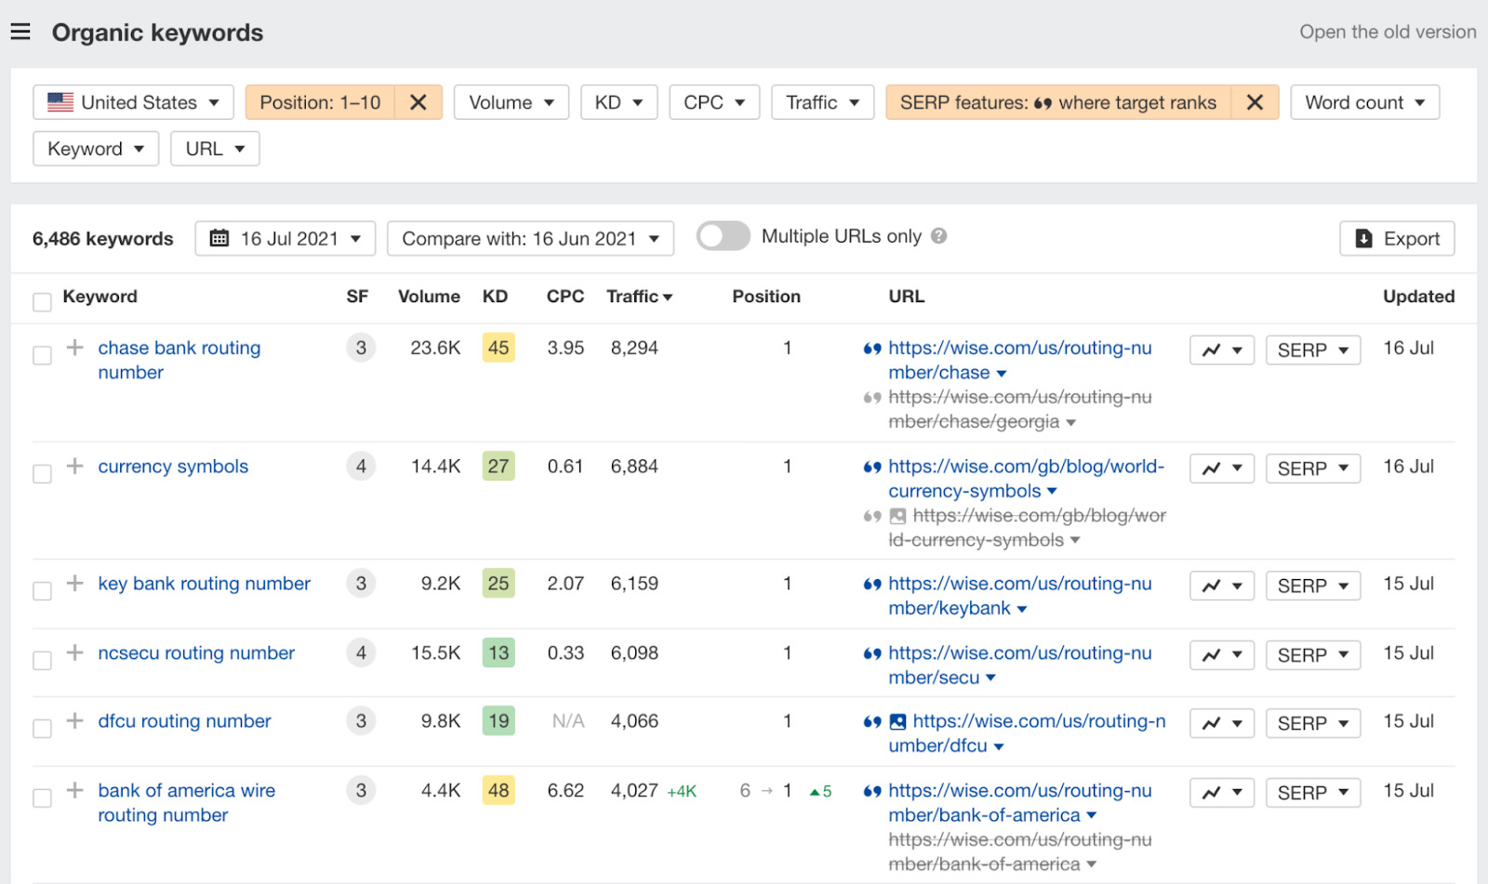1488x884 pixels.
Task: Open the hamburger menu icon
Action: (x=20, y=33)
